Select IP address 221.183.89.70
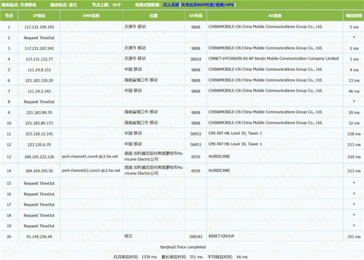 point(39,113)
